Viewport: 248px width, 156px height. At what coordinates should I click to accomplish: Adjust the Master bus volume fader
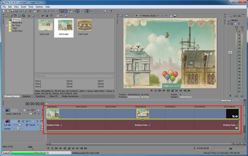tap(230, 53)
